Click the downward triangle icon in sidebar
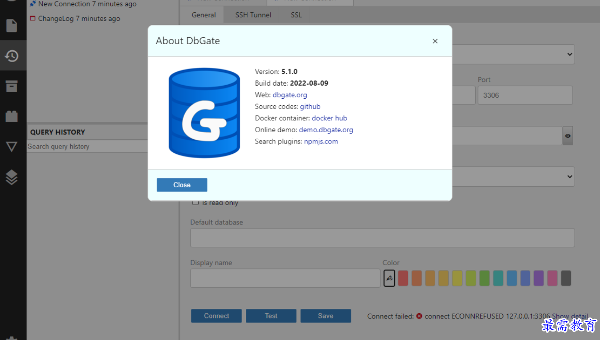Viewport: 600px width, 340px height. click(12, 147)
